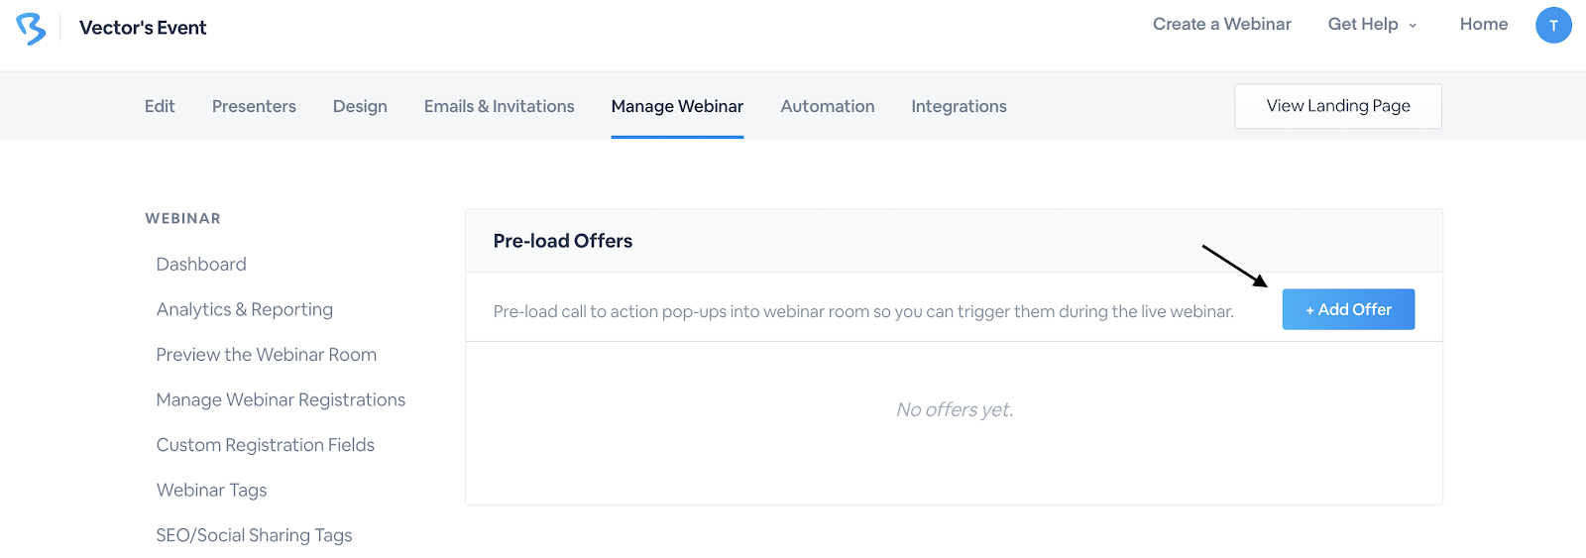
Task: Open the Integrations tab
Action: 959,106
